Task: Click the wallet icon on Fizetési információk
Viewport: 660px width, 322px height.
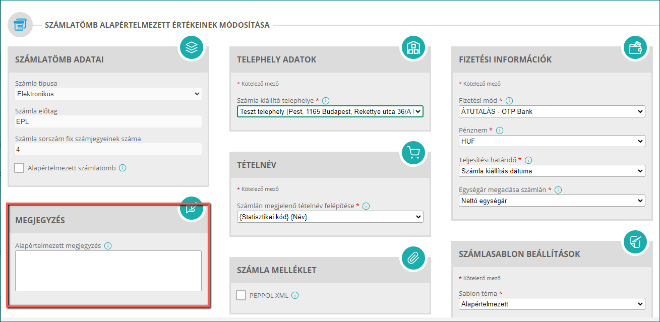Action: (635, 48)
